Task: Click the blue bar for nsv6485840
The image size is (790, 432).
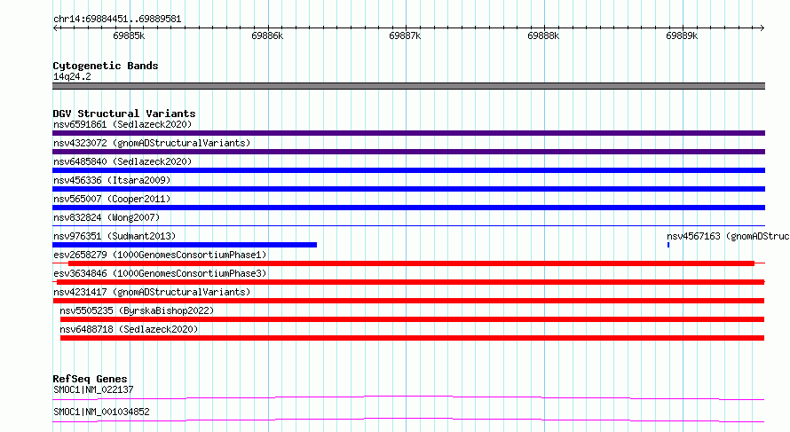Action: [x=408, y=170]
